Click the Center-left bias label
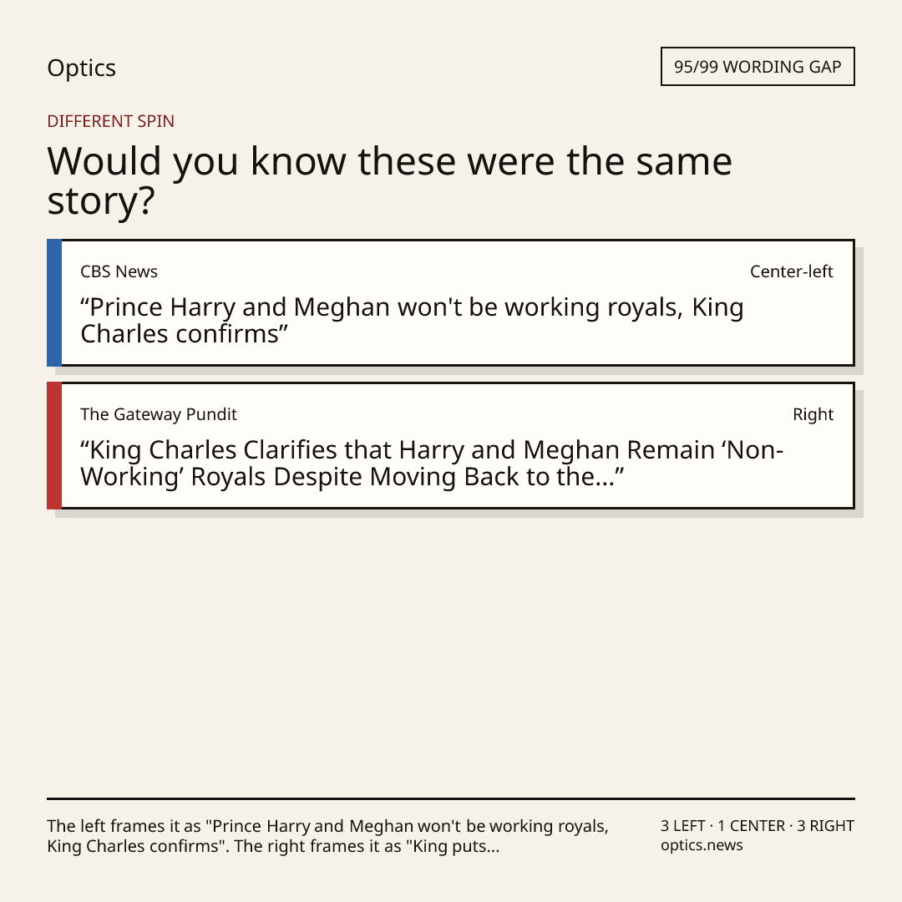902x902 pixels. point(792,271)
